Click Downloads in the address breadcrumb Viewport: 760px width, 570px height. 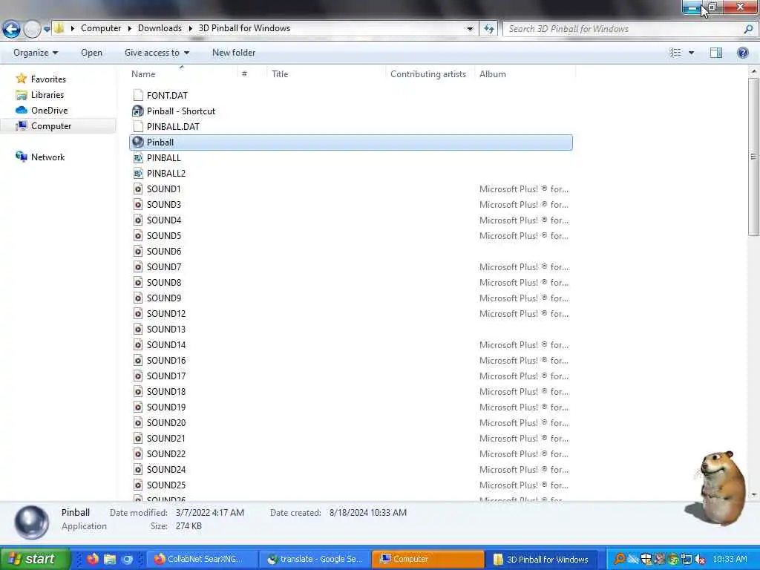click(x=160, y=28)
